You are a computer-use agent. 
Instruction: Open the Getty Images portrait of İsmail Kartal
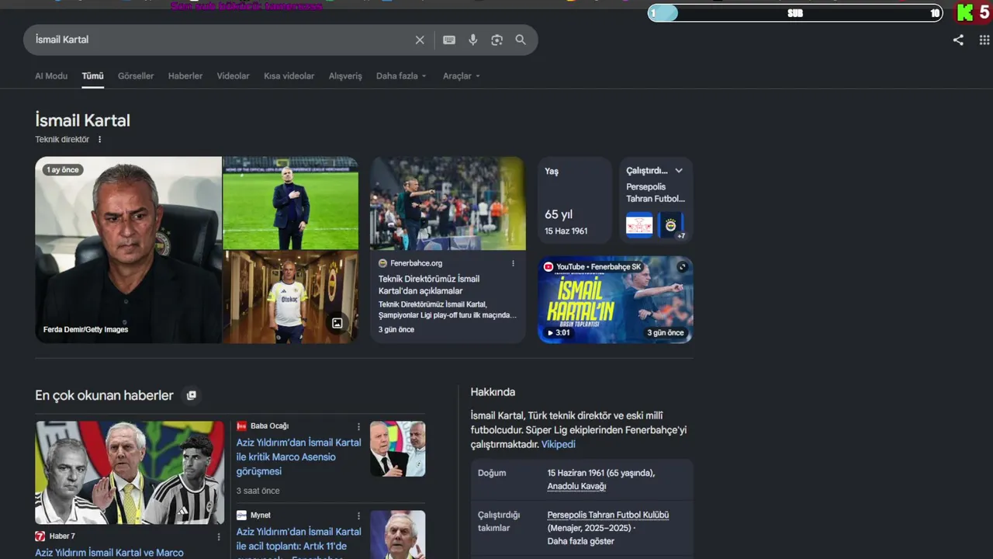coord(129,250)
